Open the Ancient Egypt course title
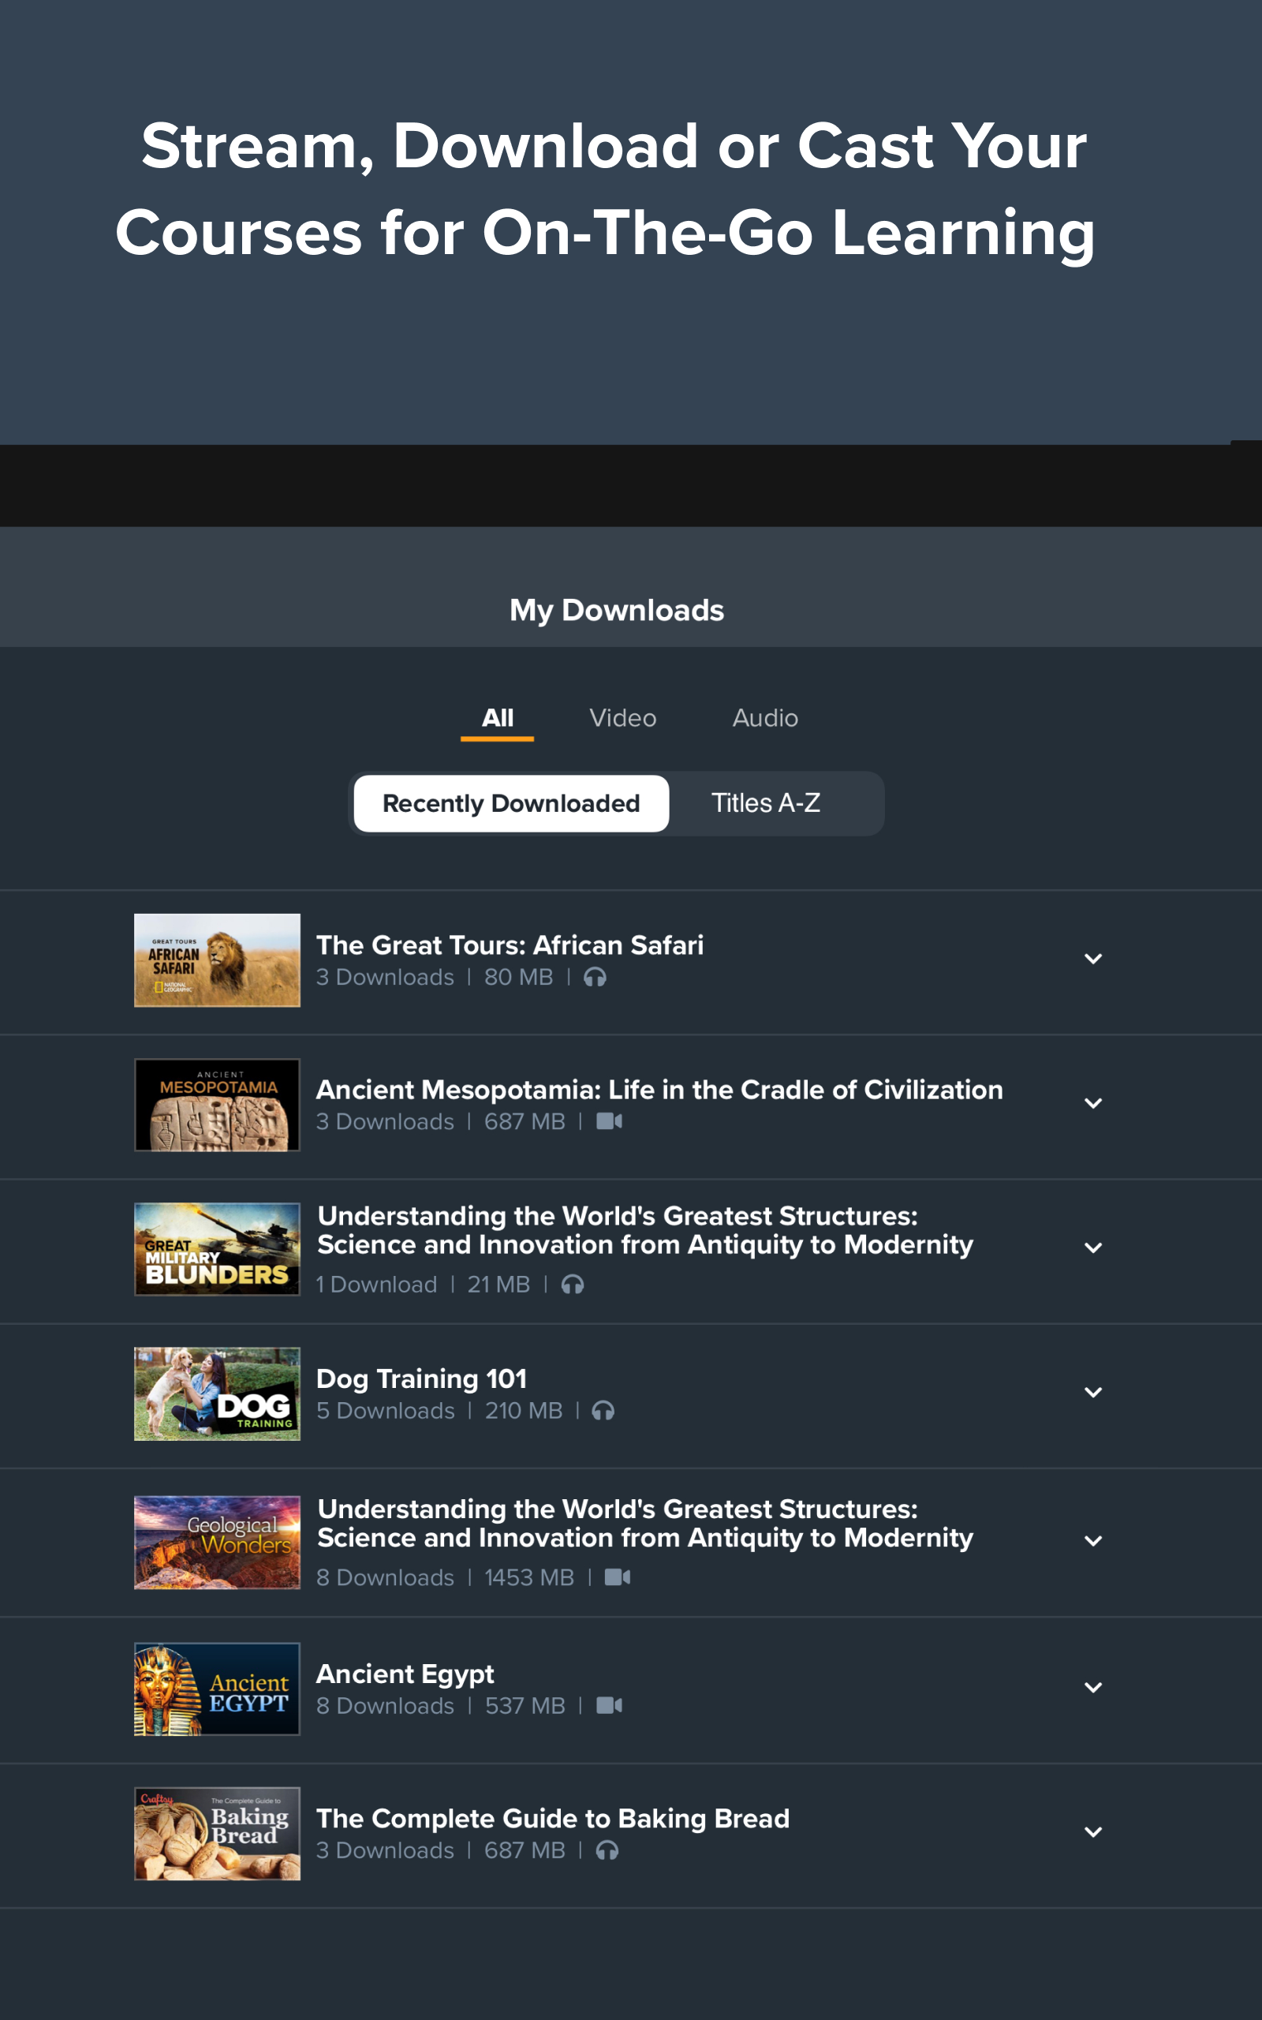 coord(405,1674)
